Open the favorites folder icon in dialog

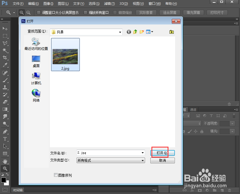pos(172,32)
